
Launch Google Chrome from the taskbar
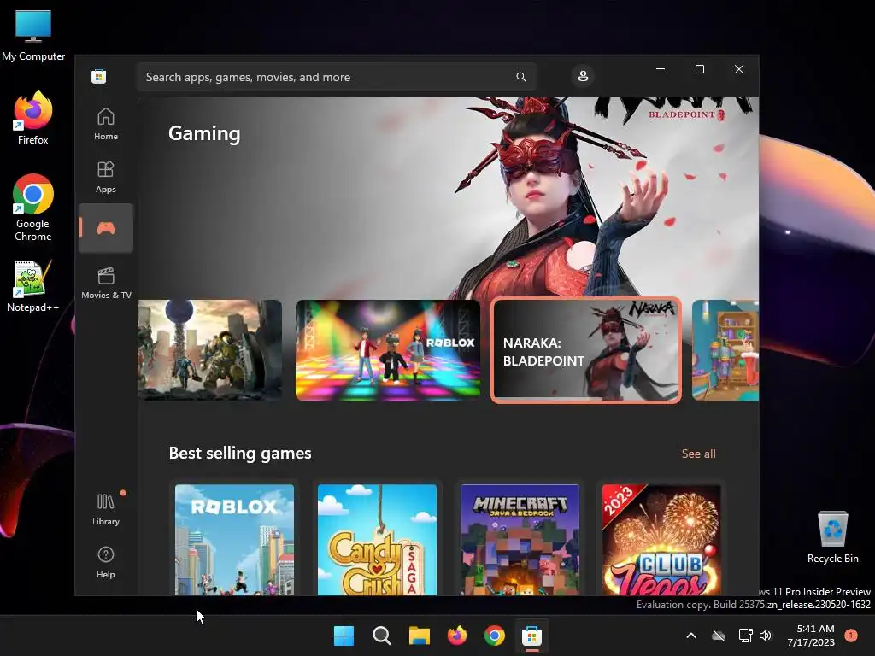point(495,635)
